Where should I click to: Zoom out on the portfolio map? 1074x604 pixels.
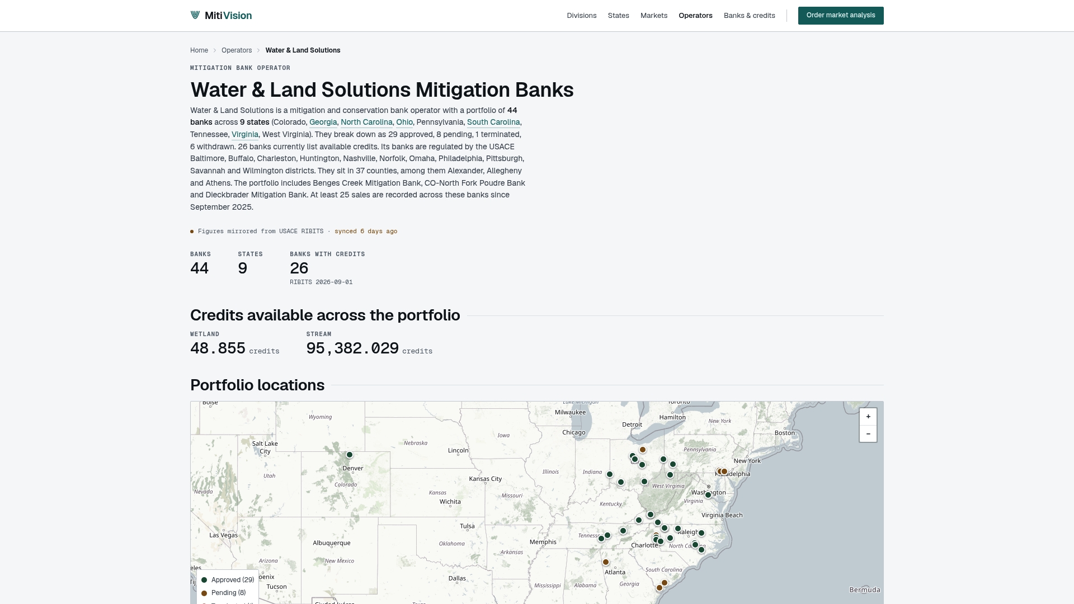(868, 434)
